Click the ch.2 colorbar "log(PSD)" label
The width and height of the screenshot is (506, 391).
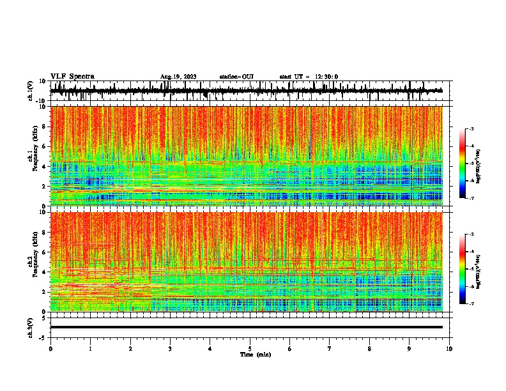478,272
